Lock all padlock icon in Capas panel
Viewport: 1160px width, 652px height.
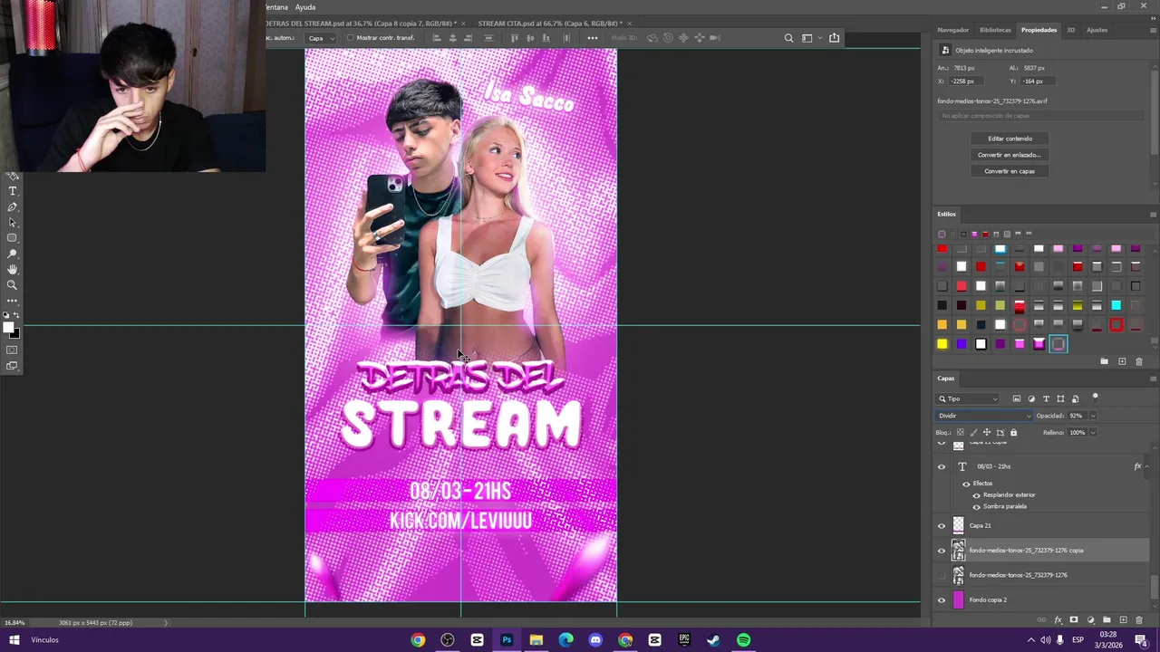(x=1013, y=432)
